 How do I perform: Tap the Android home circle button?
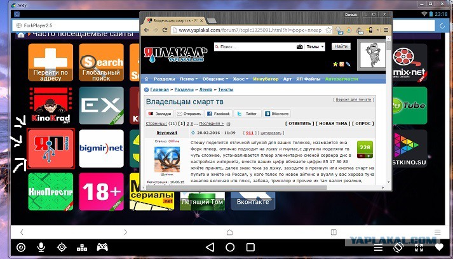[x=230, y=247]
